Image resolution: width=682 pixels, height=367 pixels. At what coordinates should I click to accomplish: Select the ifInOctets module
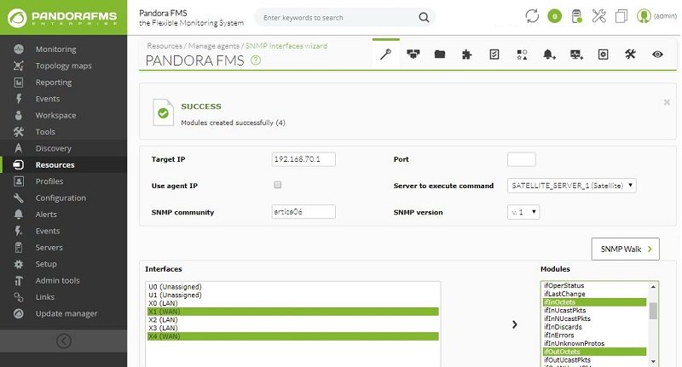pos(594,301)
